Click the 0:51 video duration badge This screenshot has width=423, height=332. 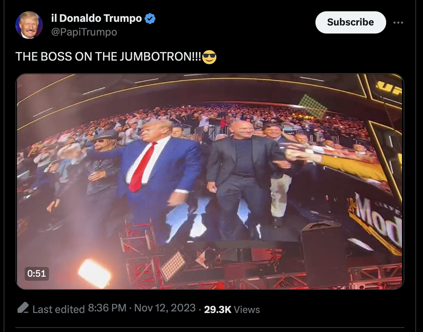pos(37,273)
